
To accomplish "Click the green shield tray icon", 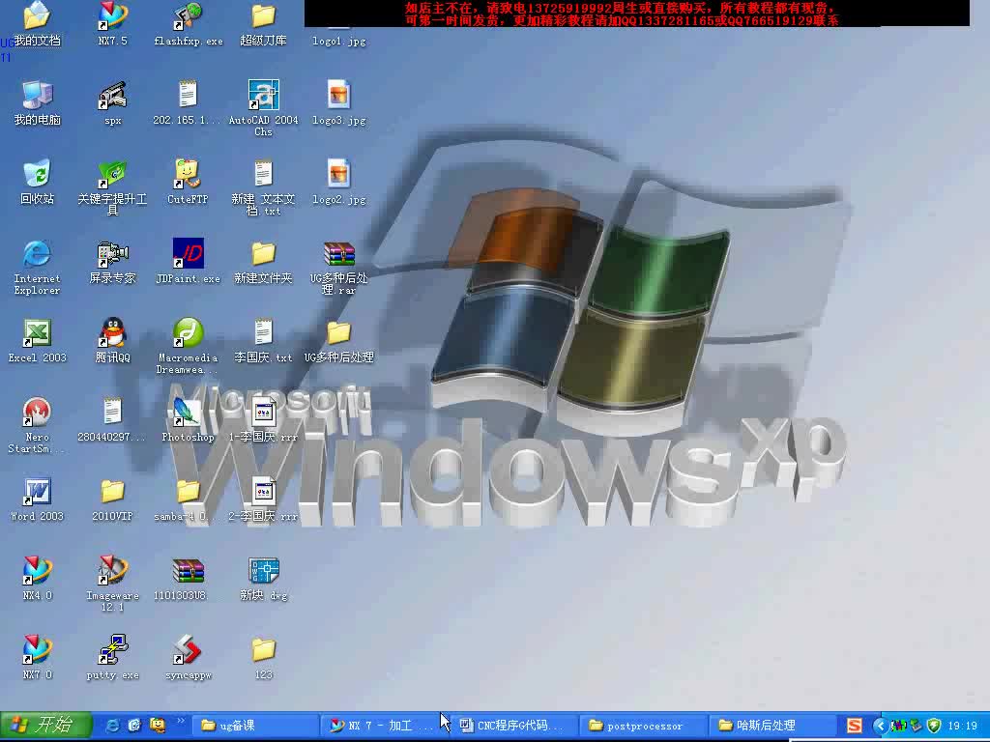I will point(934,726).
